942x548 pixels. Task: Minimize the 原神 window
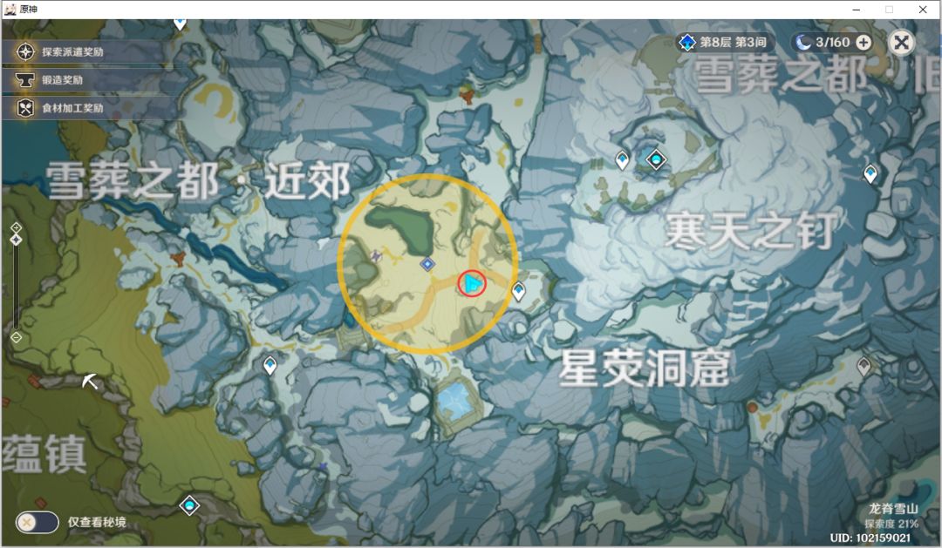point(857,9)
